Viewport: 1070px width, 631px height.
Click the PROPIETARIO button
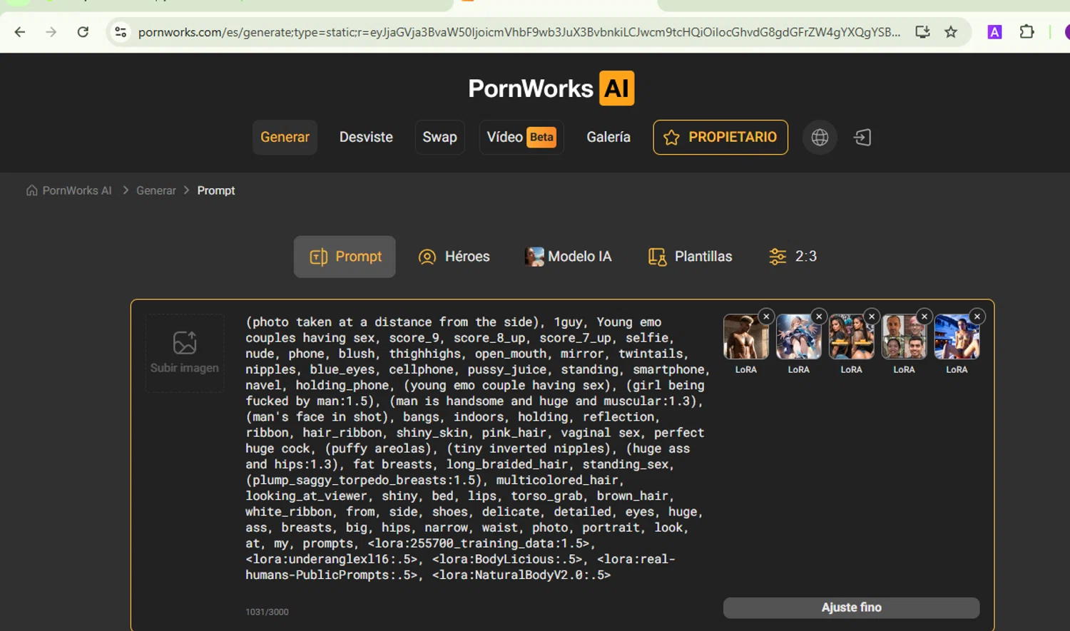click(x=720, y=137)
